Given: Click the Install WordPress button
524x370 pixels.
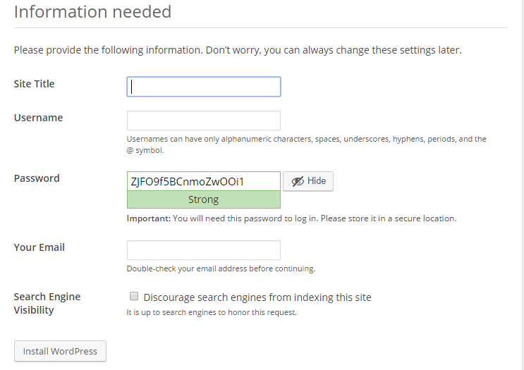Looking at the screenshot, I should (60, 351).
